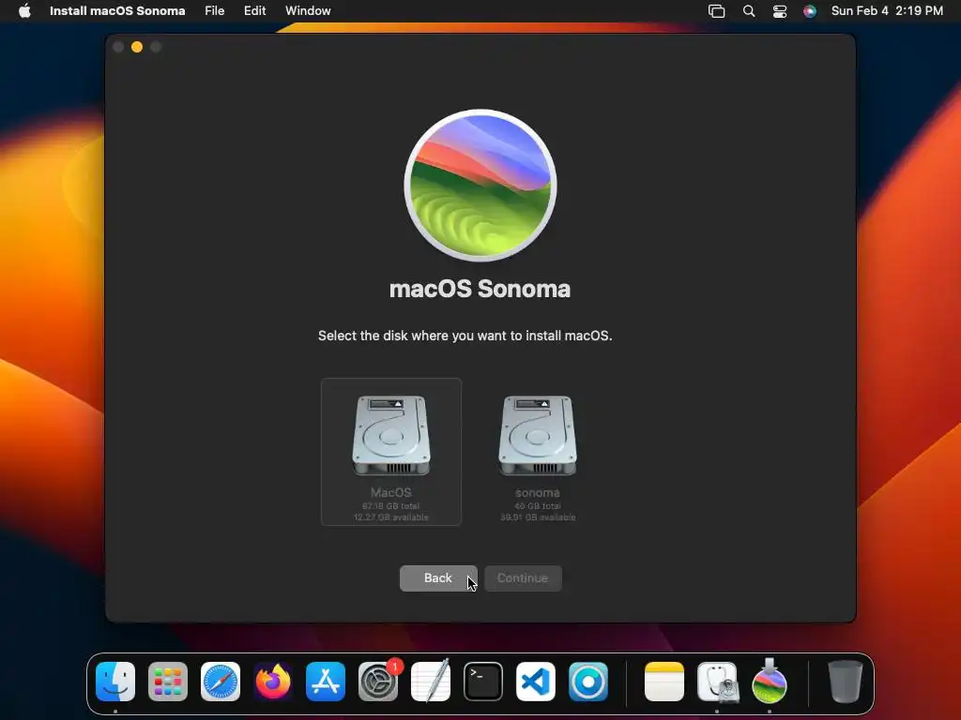Minimize the installer window with yellow button
The height and width of the screenshot is (720, 961).
click(x=137, y=47)
